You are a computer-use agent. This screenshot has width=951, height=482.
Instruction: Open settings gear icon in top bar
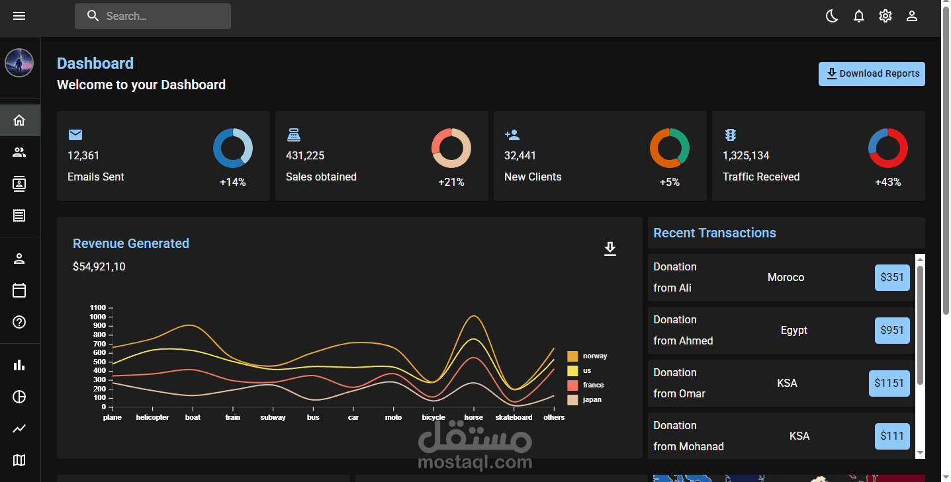click(x=885, y=16)
